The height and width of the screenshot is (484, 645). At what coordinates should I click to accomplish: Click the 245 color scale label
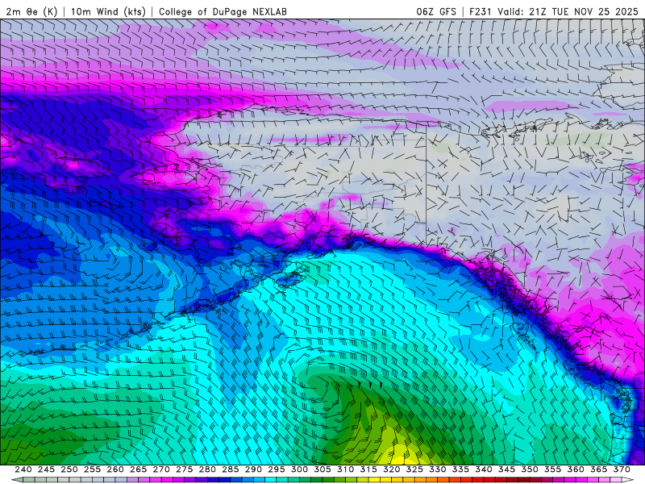tap(46, 469)
